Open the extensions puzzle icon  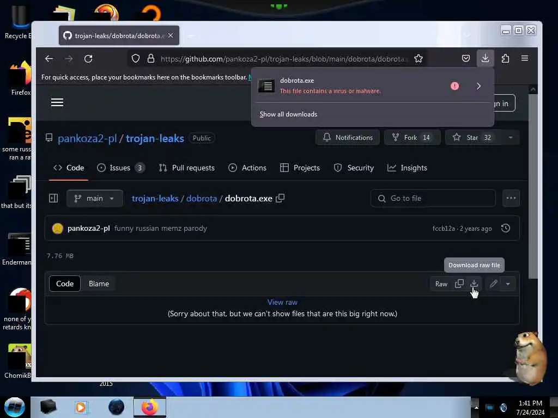(505, 58)
